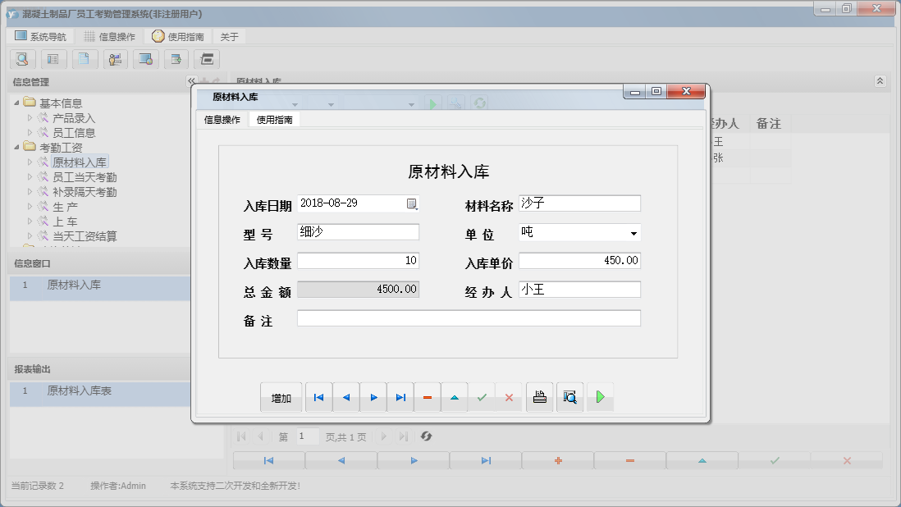
Task: Cancel editing with red X icon
Action: click(510, 396)
